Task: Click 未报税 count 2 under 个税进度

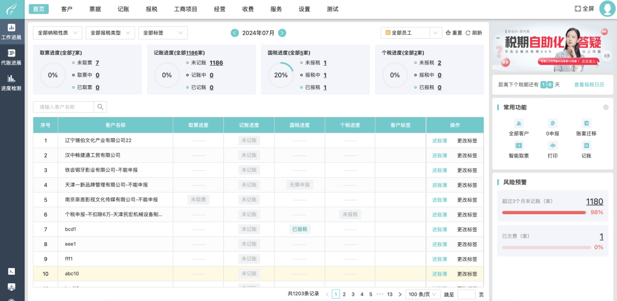Action: point(439,63)
